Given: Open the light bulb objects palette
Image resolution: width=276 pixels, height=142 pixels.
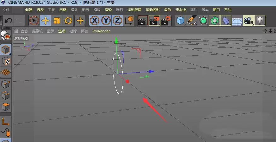Looking at the screenshot, I should click(x=260, y=21).
